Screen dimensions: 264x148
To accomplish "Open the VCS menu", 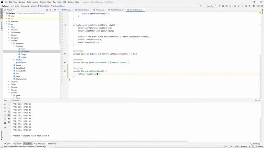I will tap(64, 2).
